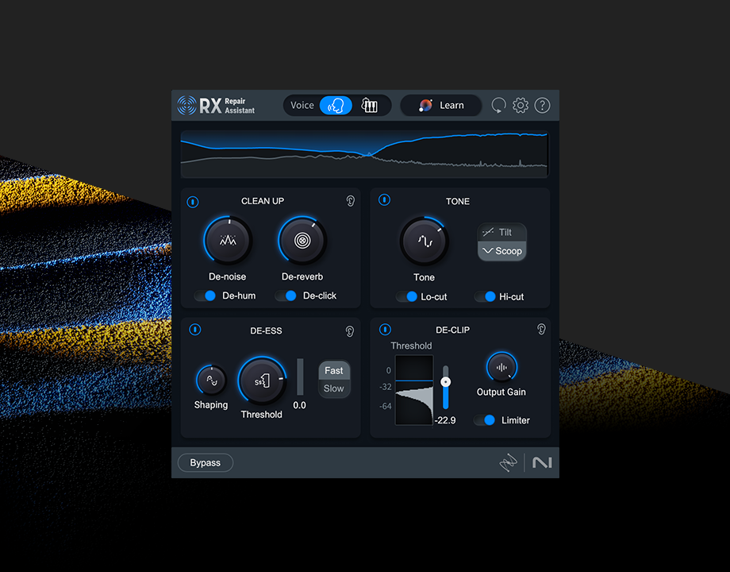
Task: Click the reset circular arrow icon
Action: click(x=498, y=106)
